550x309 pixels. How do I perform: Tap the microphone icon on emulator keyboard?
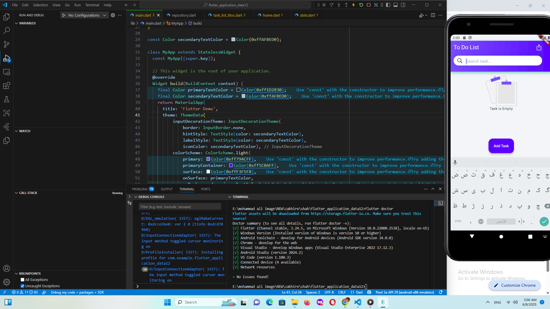click(455, 163)
